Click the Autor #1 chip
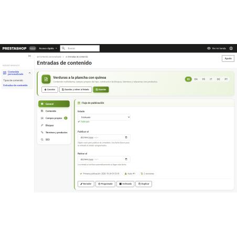237x237 pixels. [130, 174]
